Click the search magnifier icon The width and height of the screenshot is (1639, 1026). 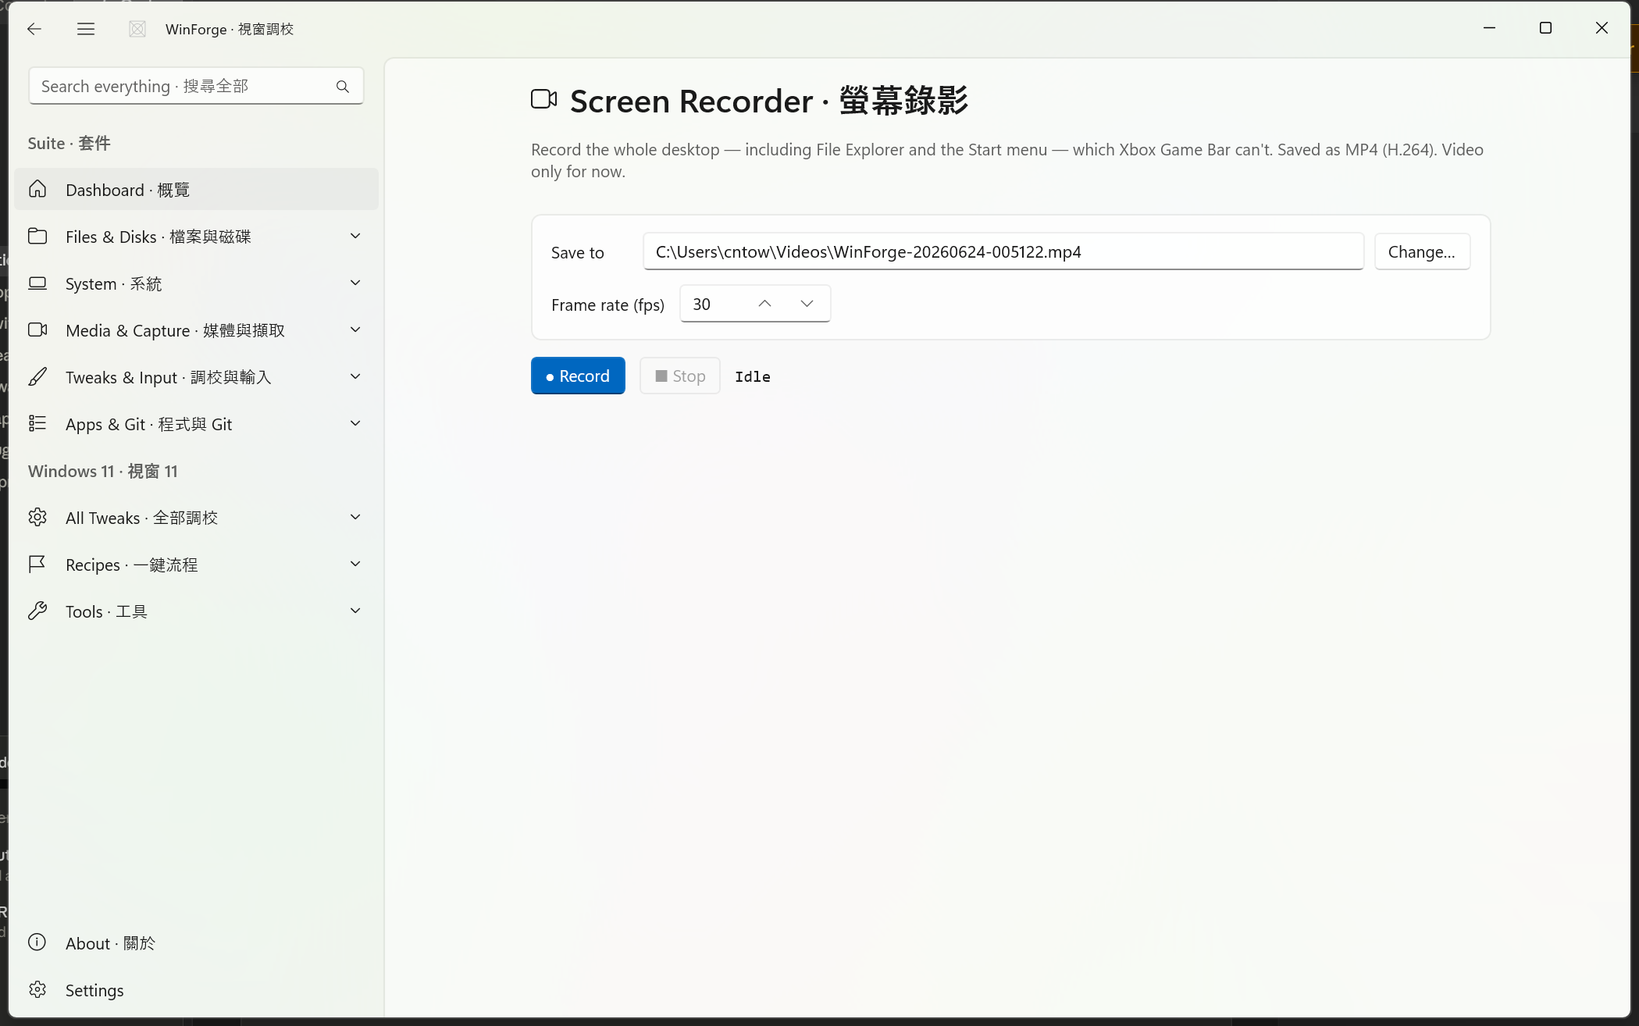(x=343, y=87)
